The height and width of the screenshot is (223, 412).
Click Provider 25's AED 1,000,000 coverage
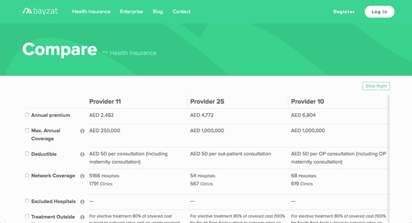pos(207,130)
